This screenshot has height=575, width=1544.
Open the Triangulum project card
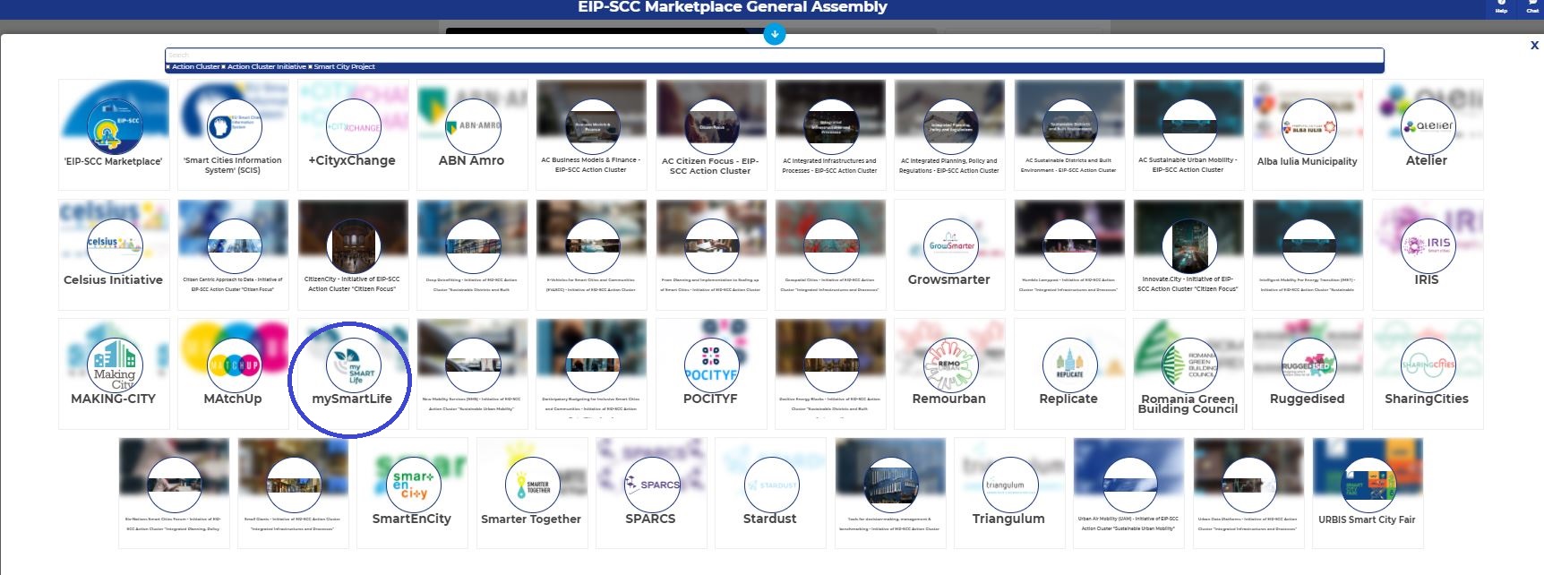tap(1009, 493)
